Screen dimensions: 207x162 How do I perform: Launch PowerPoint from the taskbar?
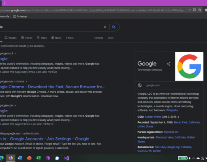pyautogui.click(x=29, y=158)
